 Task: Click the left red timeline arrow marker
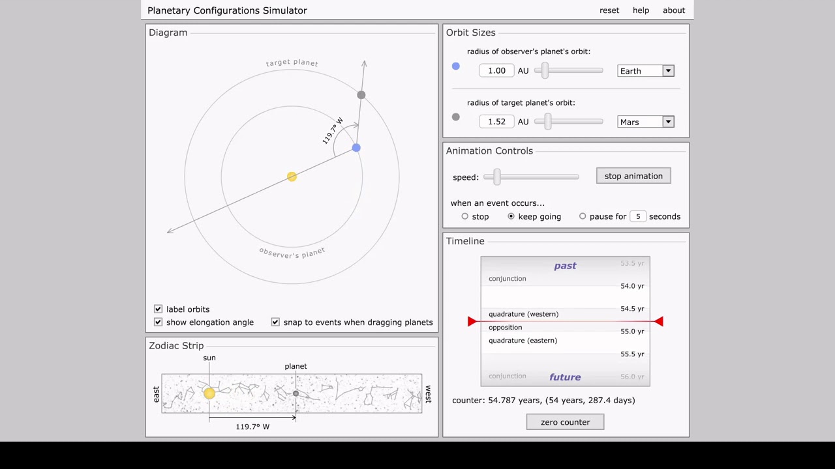[x=472, y=321]
